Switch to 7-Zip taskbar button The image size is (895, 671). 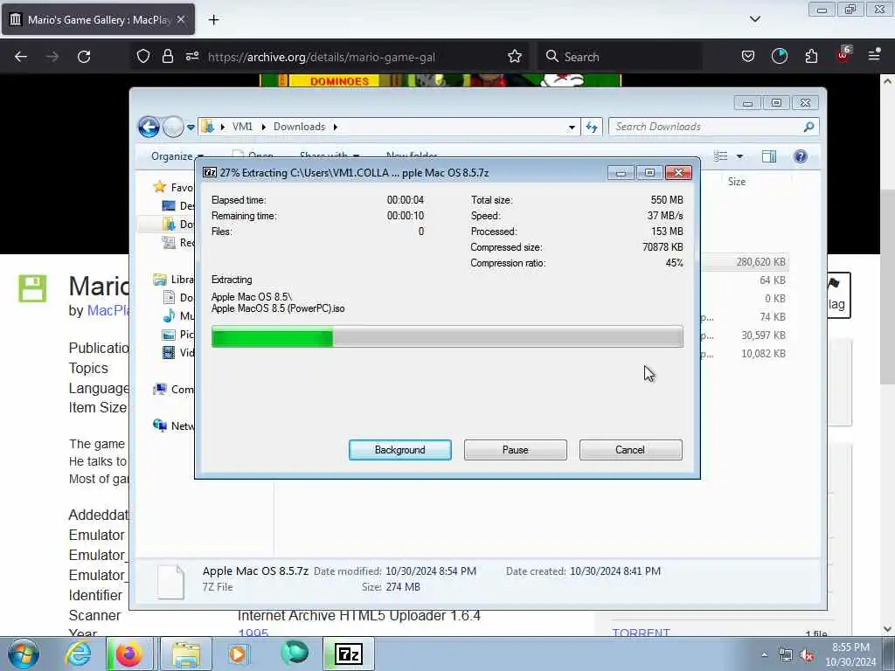point(349,654)
